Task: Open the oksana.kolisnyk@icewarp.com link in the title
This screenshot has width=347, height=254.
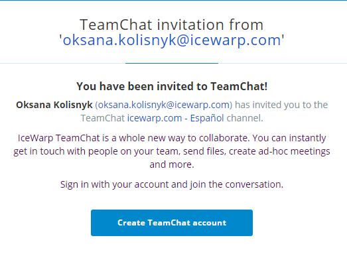Action: point(172,40)
